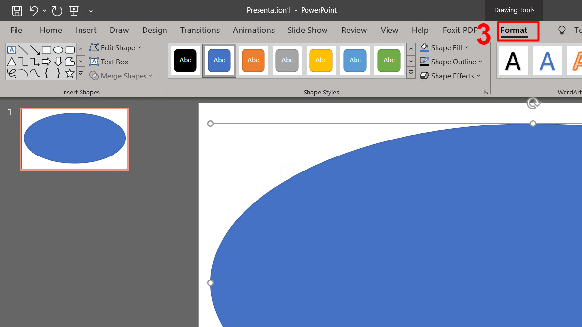582x327 pixels.
Task: Select slide 1 thumbnail
Action: coord(74,139)
